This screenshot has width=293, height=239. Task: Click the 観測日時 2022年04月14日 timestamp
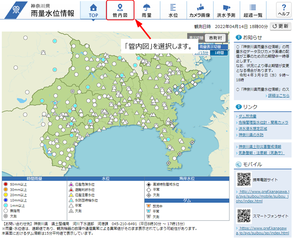[x=231, y=27]
